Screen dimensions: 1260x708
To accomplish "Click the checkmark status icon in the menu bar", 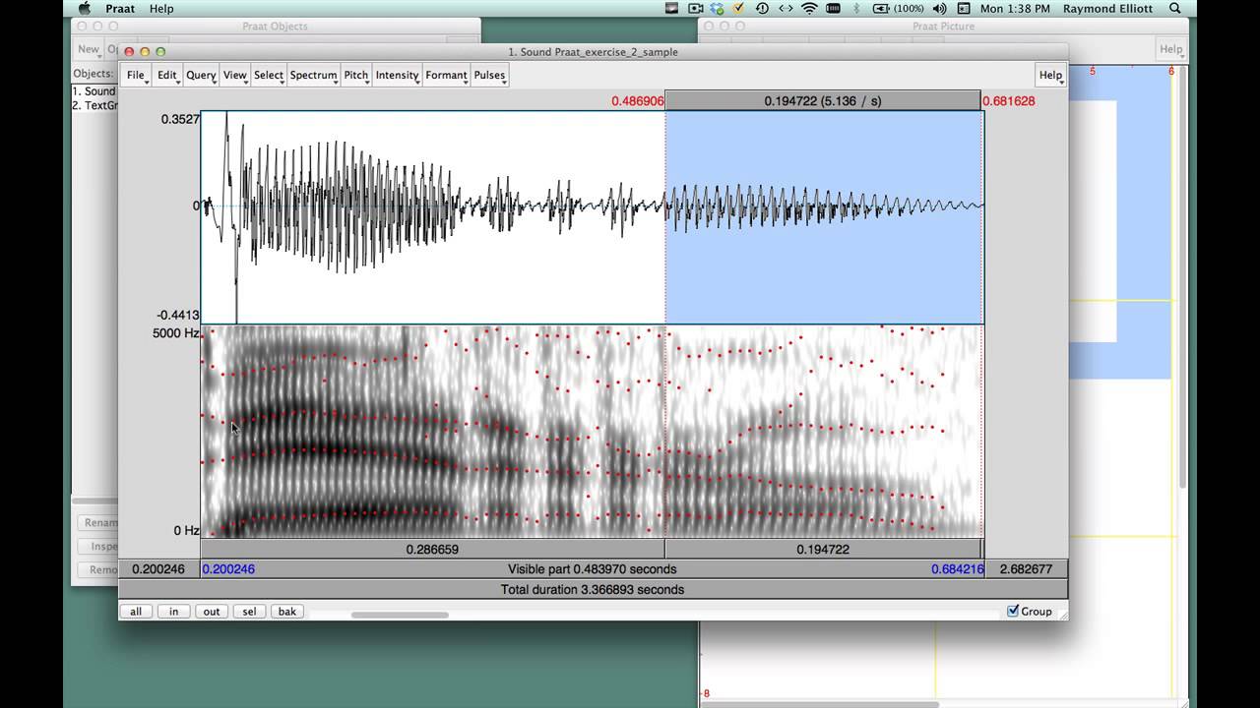I will (x=738, y=8).
